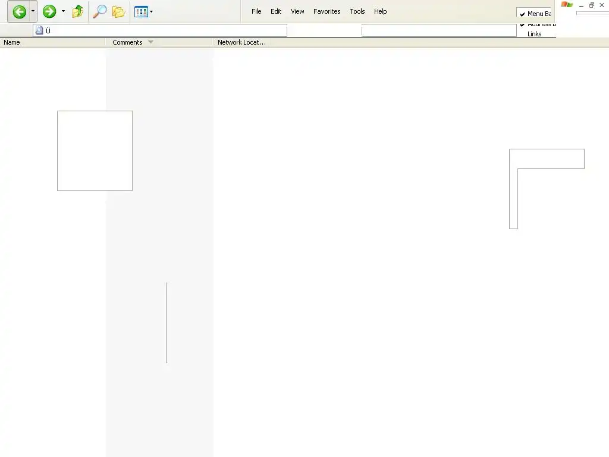
Task: Open the Help menu
Action: click(x=380, y=12)
